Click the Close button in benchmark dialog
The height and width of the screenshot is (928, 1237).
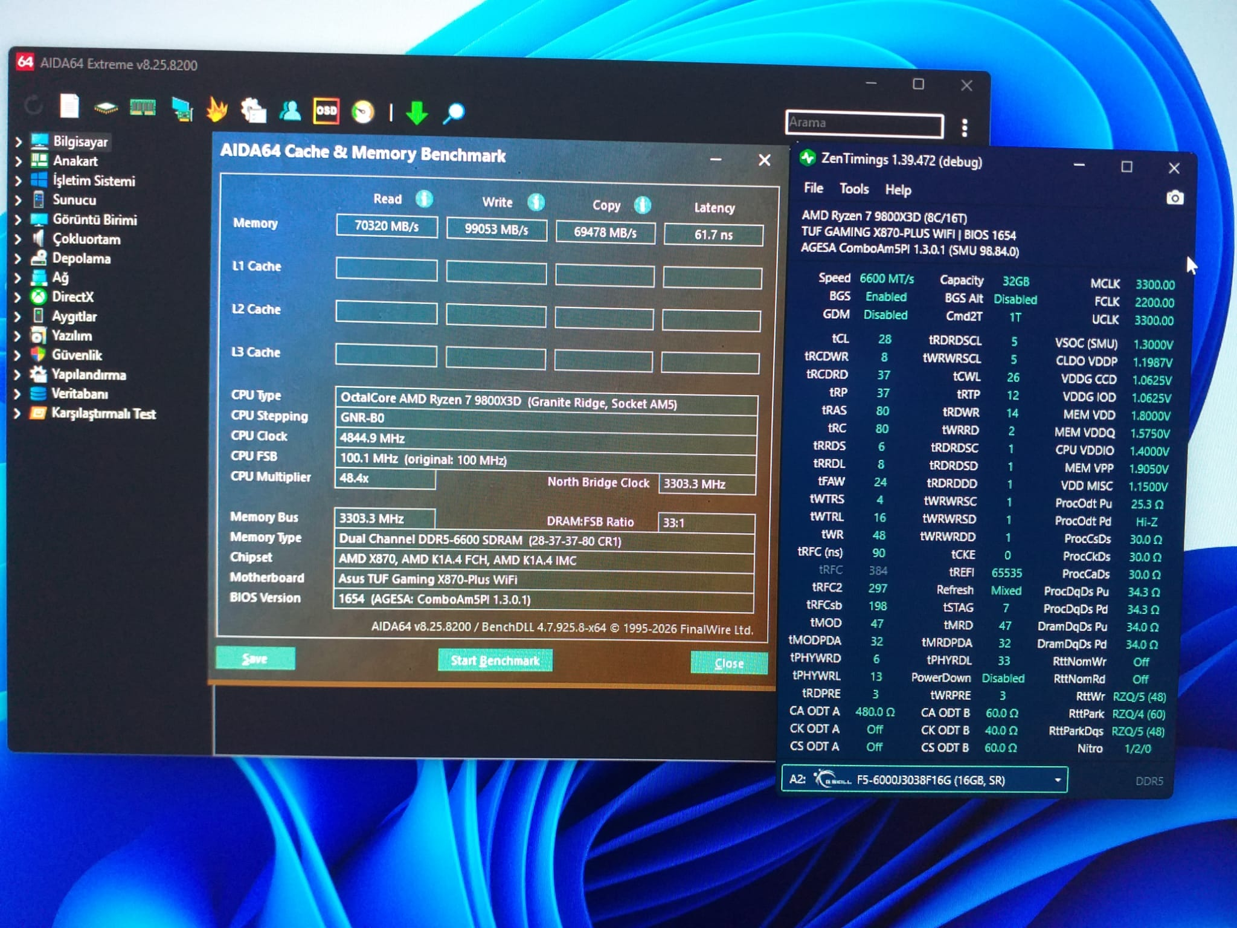point(729,663)
